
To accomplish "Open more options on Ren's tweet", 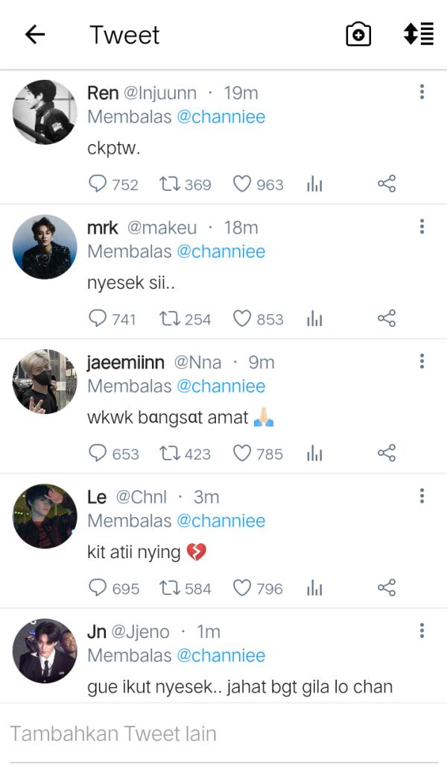I will tap(422, 93).
